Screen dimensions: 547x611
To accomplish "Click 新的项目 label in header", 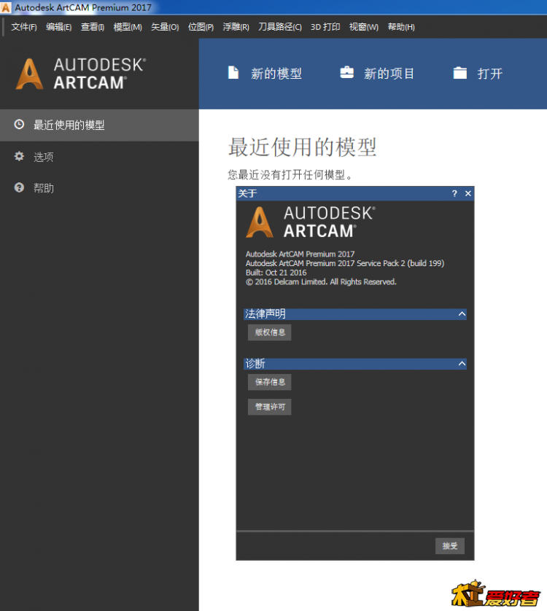I will tap(389, 73).
